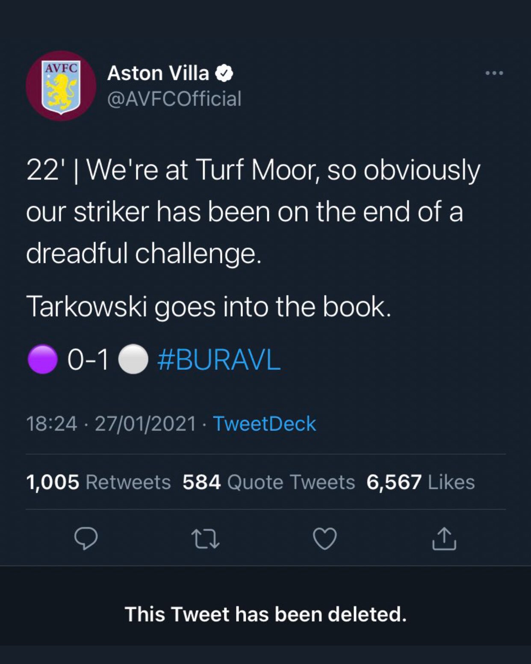Tap the white circle emoji
The width and height of the screenshot is (531, 664).
pyautogui.click(x=133, y=360)
